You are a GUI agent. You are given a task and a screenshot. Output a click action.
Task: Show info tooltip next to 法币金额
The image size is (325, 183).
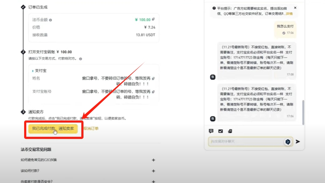[x=50, y=20]
